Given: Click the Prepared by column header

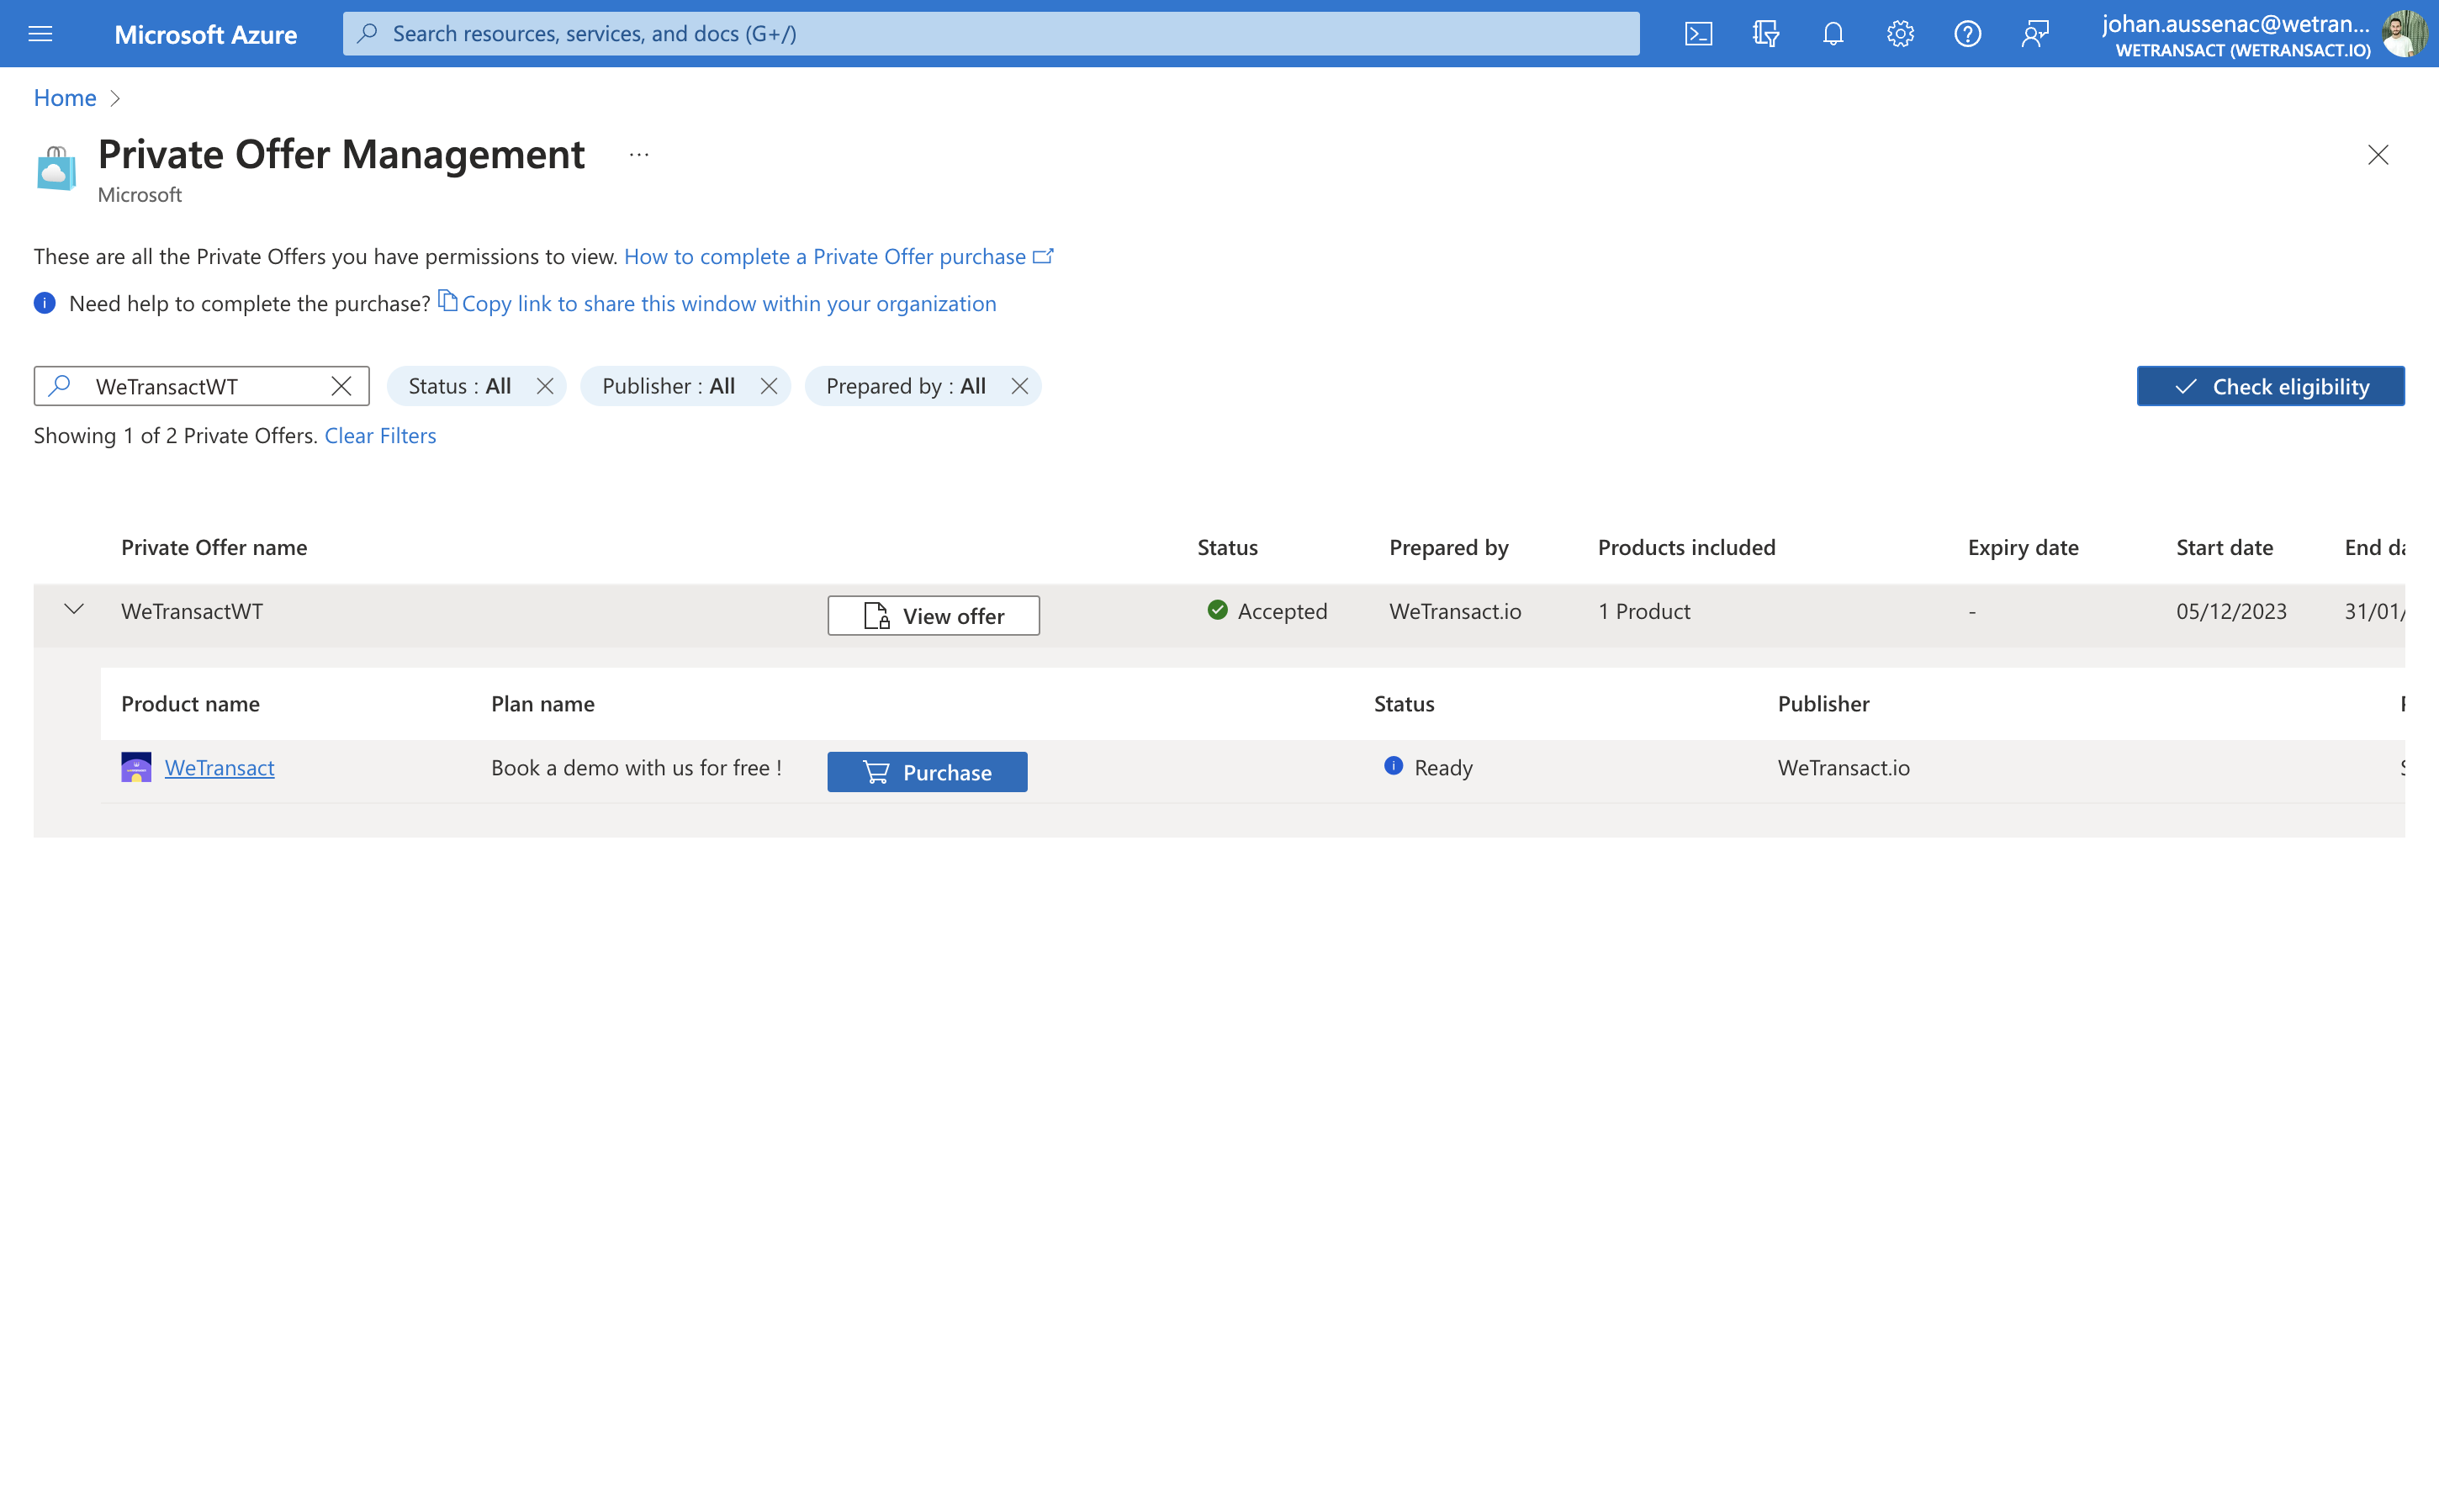Looking at the screenshot, I should click(1449, 547).
